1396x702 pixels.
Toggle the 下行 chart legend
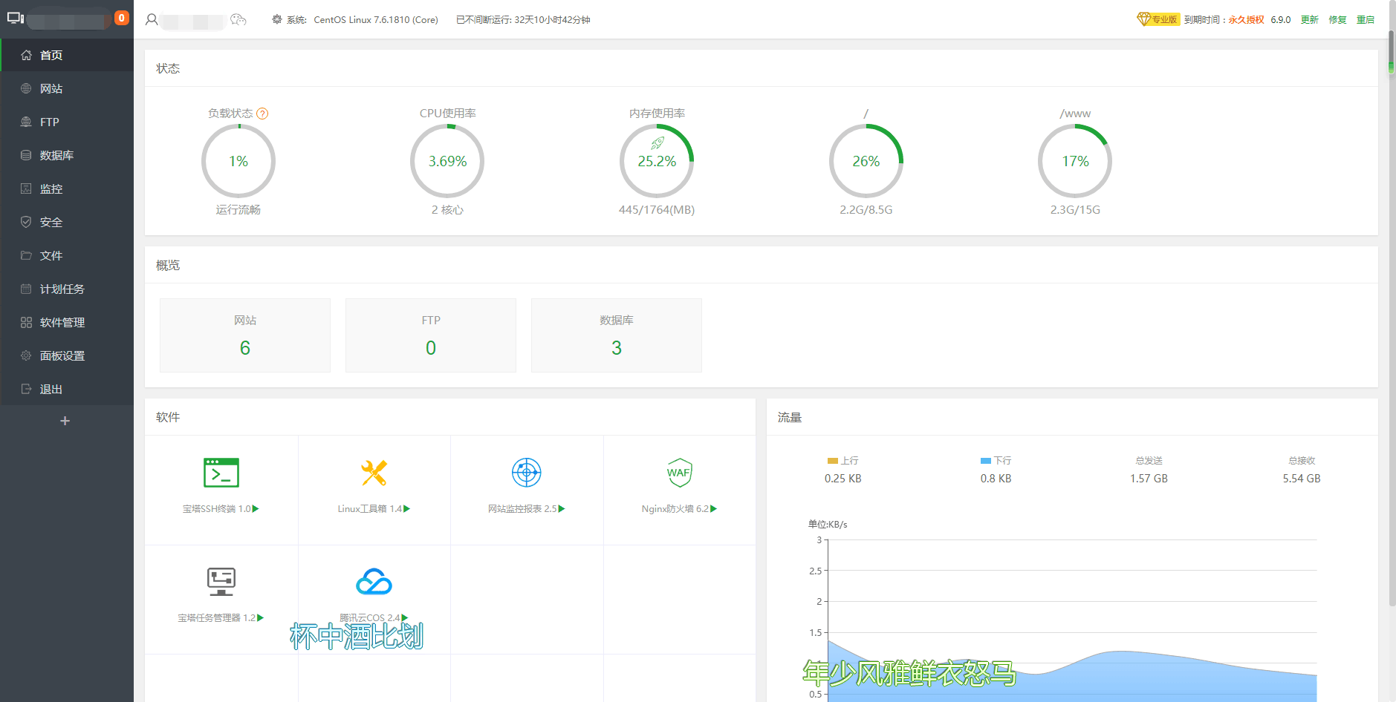(996, 461)
